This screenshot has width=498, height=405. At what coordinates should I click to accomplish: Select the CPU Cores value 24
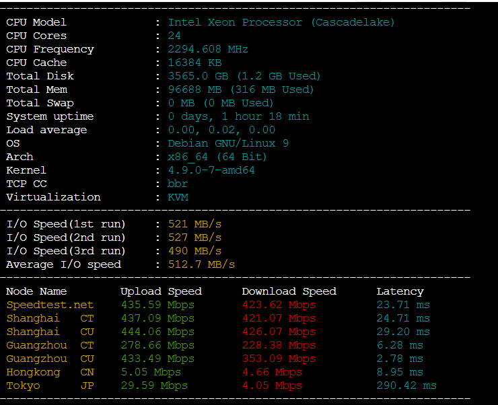tap(174, 36)
